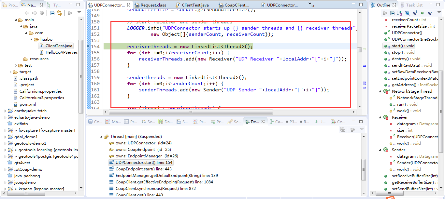445x199 pixels.
Task: Select Californium.properties file
Action: click(x=37, y=91)
